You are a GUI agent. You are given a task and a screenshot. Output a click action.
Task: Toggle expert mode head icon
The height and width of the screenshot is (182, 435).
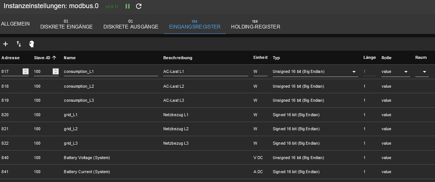[x=32, y=44]
